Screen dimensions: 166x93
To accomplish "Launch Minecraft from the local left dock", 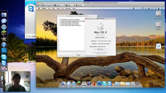I will [x=4, y=33].
